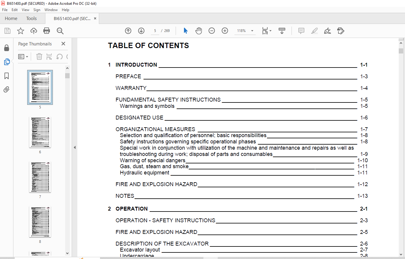Click the thumbnails panel scroll up arrow
405x259 pixels.
point(67,68)
